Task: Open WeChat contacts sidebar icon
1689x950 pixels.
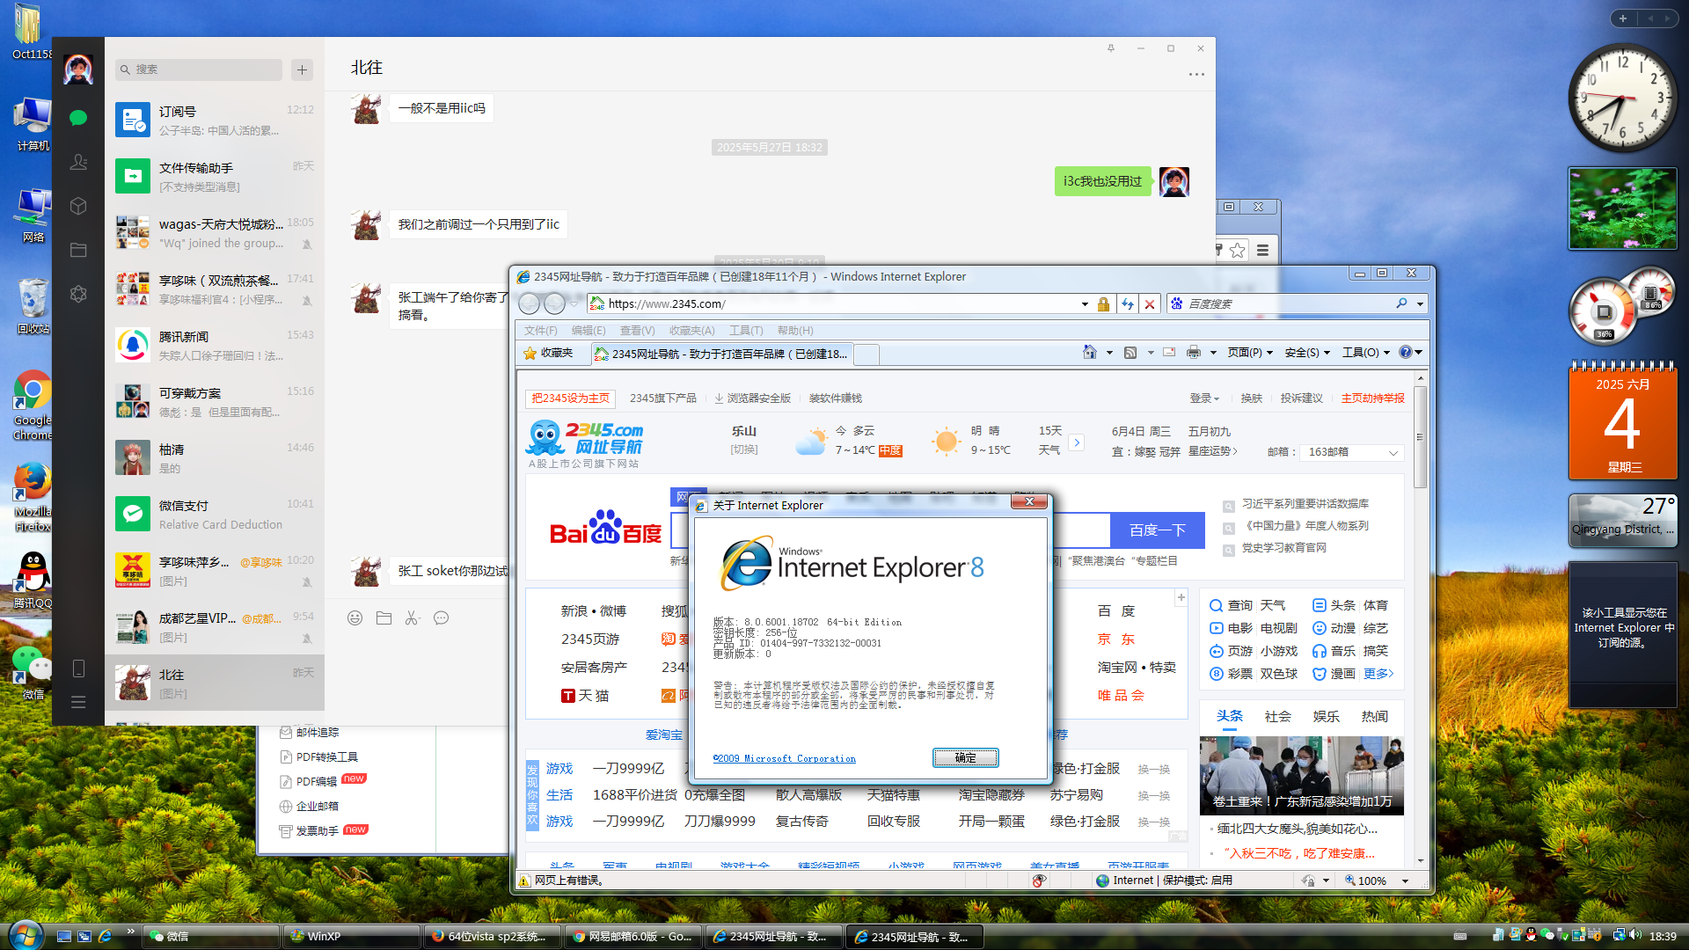Action: tap(78, 162)
